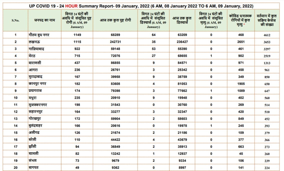Click the आज तक कुल डिस्चार्ज header
Image resolution: width=284 pixels, height=171 pixels.
pos(181,20)
